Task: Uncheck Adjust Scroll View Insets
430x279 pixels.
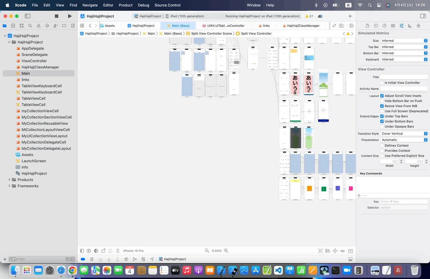Action: click(x=382, y=96)
